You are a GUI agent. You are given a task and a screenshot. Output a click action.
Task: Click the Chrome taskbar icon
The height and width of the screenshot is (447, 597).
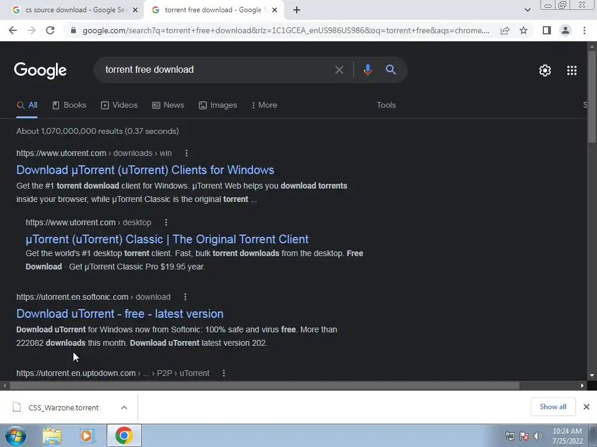click(124, 435)
